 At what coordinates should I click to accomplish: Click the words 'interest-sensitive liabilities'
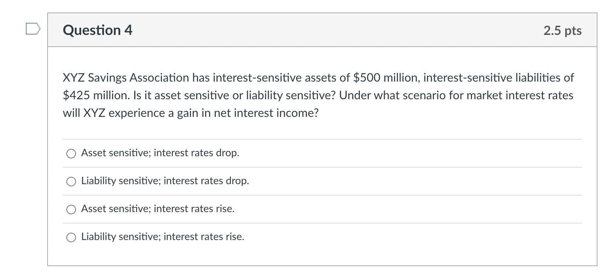[492, 78]
